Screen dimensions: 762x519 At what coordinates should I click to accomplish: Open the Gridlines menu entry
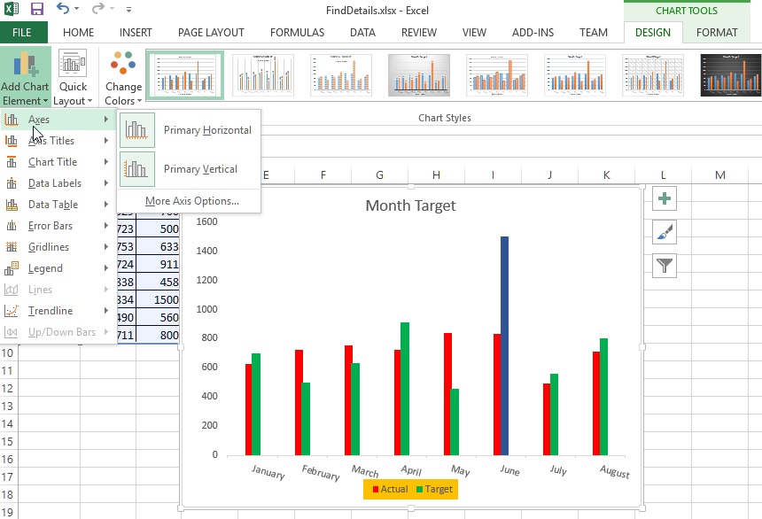click(x=58, y=247)
